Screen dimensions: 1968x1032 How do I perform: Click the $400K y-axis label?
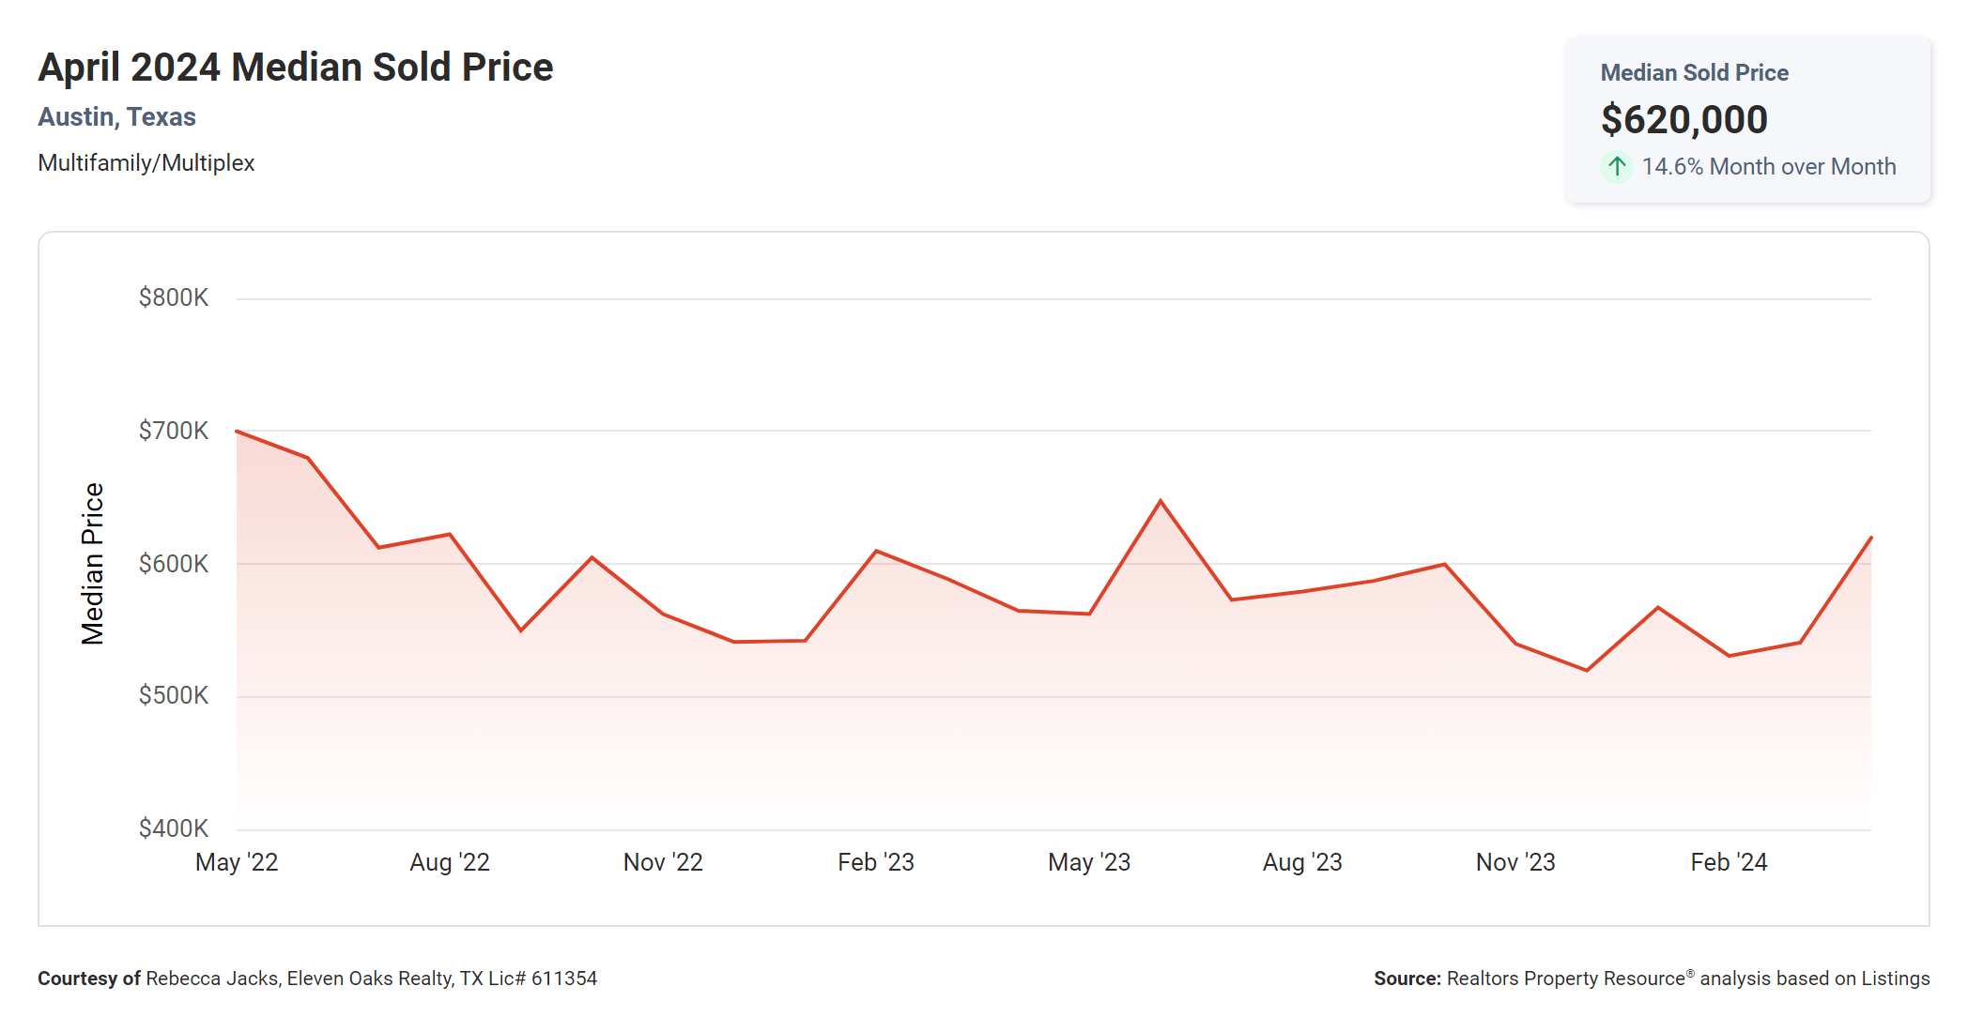click(174, 828)
